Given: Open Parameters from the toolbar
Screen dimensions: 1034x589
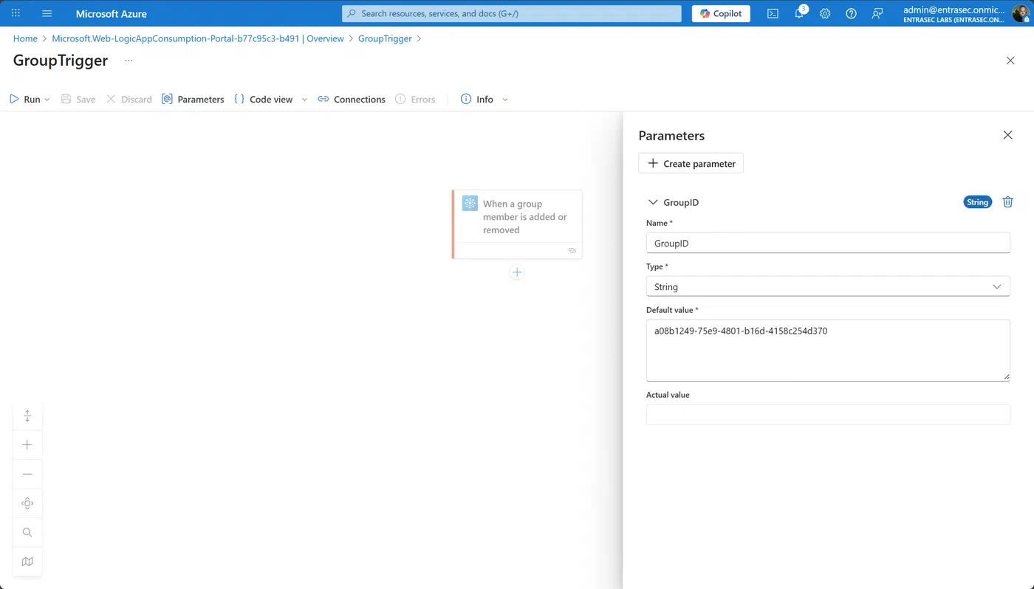Looking at the screenshot, I should point(193,99).
